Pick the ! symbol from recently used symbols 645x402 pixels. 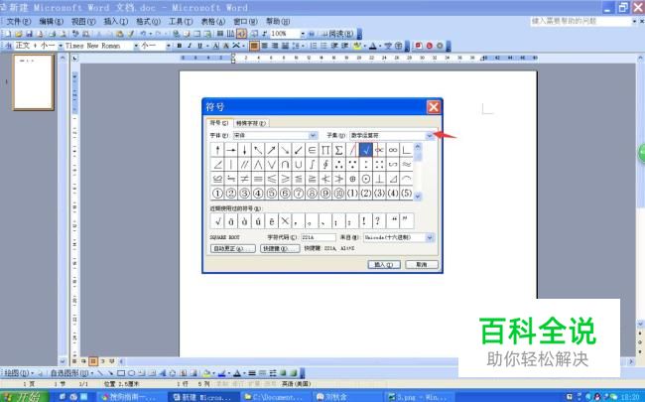click(364, 221)
